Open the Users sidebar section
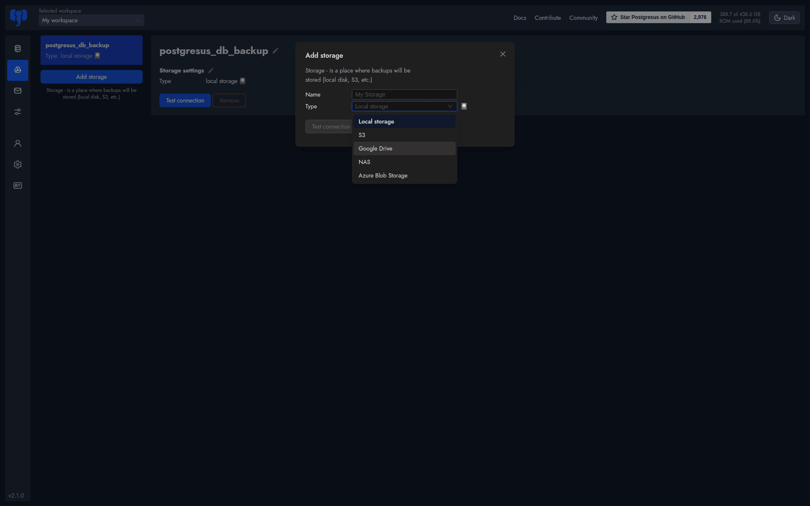Screen dimensions: 810x506 click(x=18, y=143)
